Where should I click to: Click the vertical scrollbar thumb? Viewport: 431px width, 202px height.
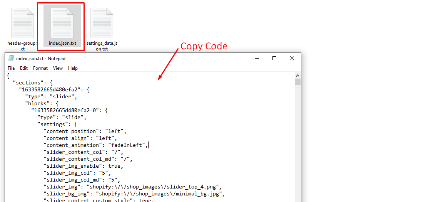(297, 82)
